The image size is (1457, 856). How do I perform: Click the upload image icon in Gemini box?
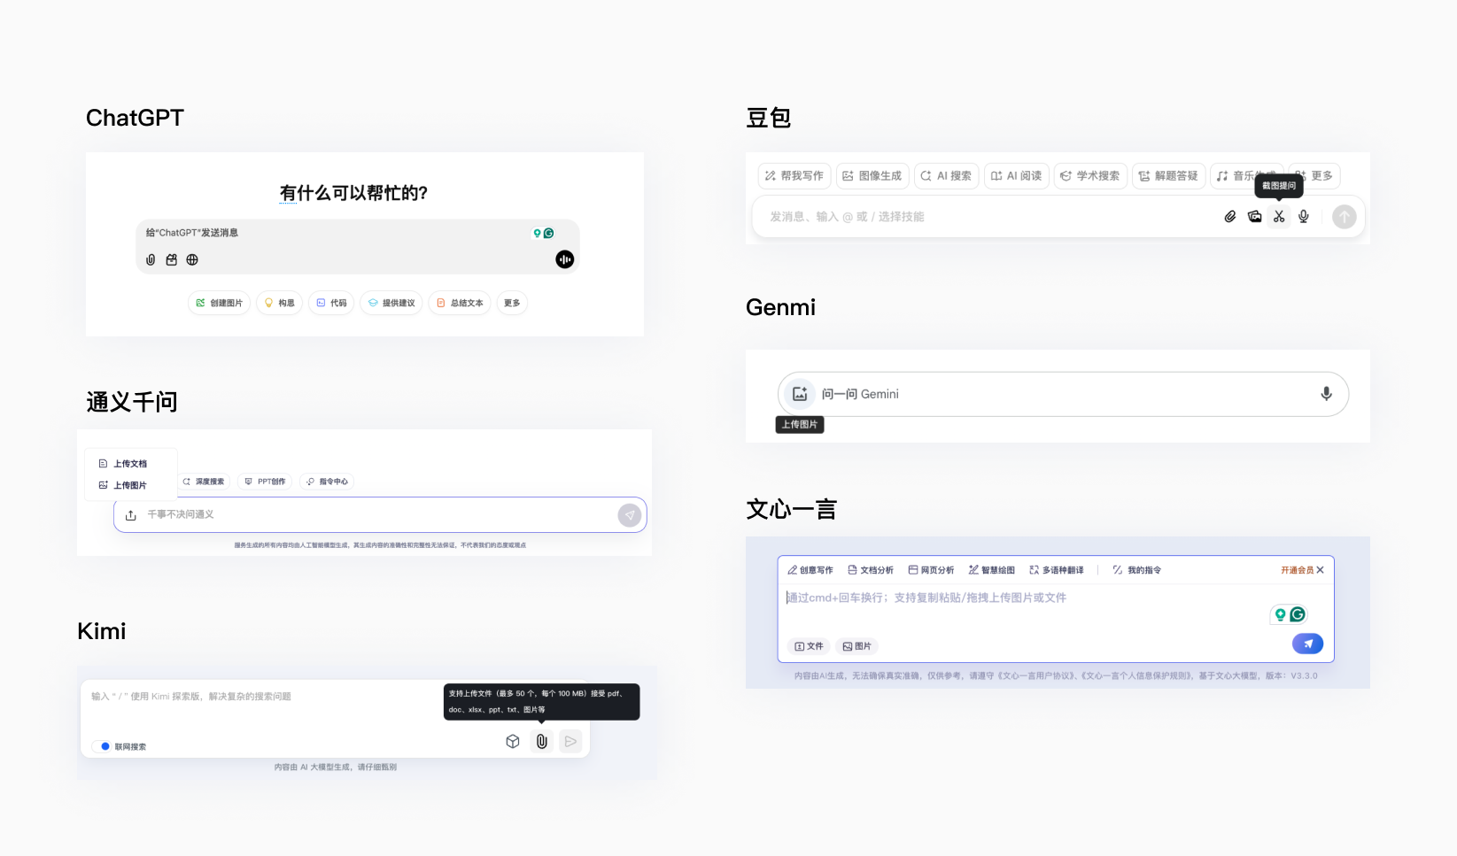800,394
